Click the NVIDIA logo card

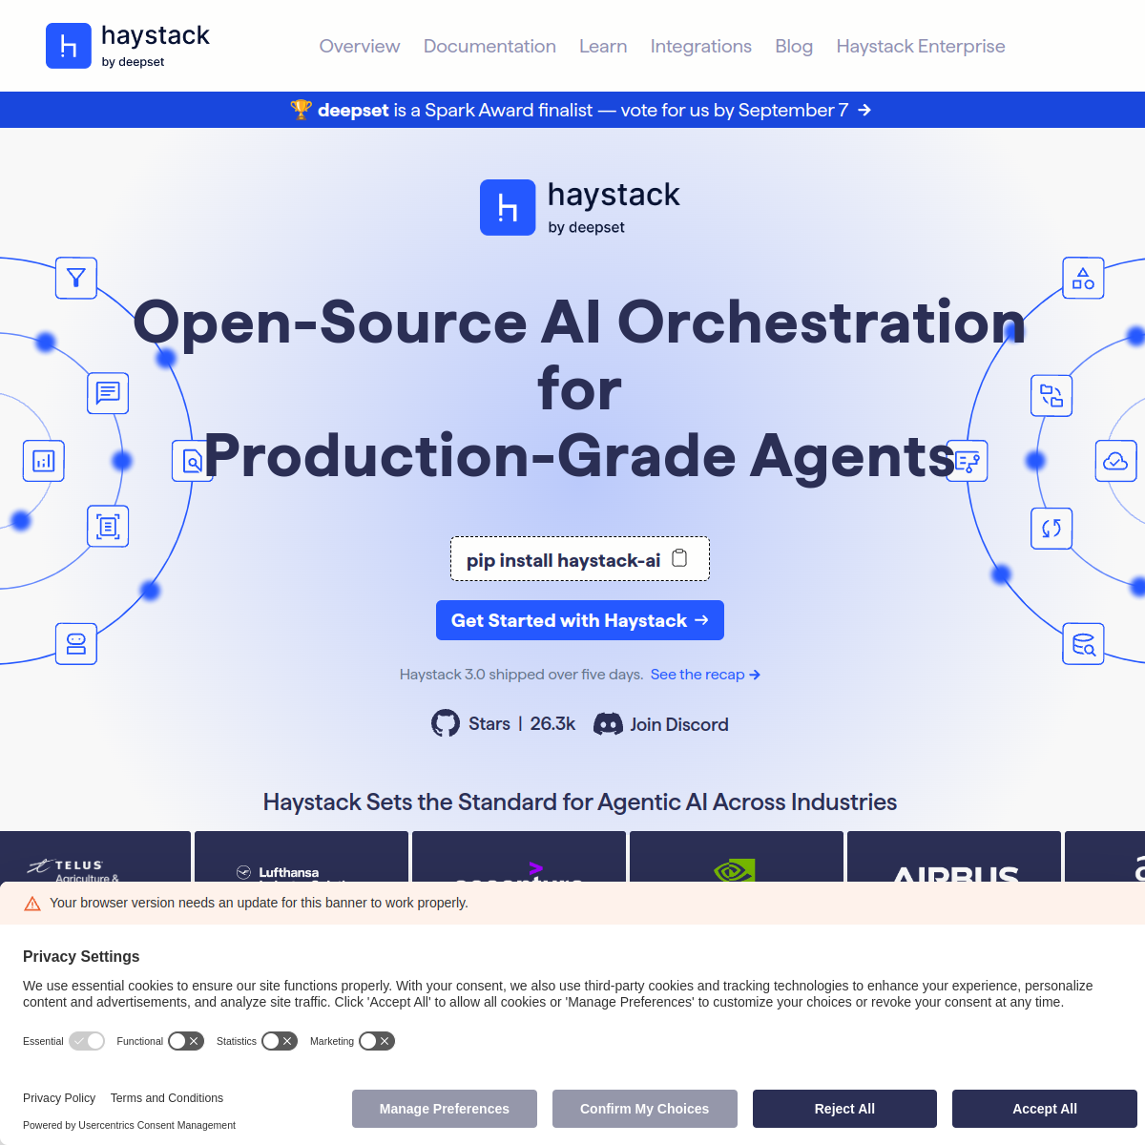pos(737,857)
